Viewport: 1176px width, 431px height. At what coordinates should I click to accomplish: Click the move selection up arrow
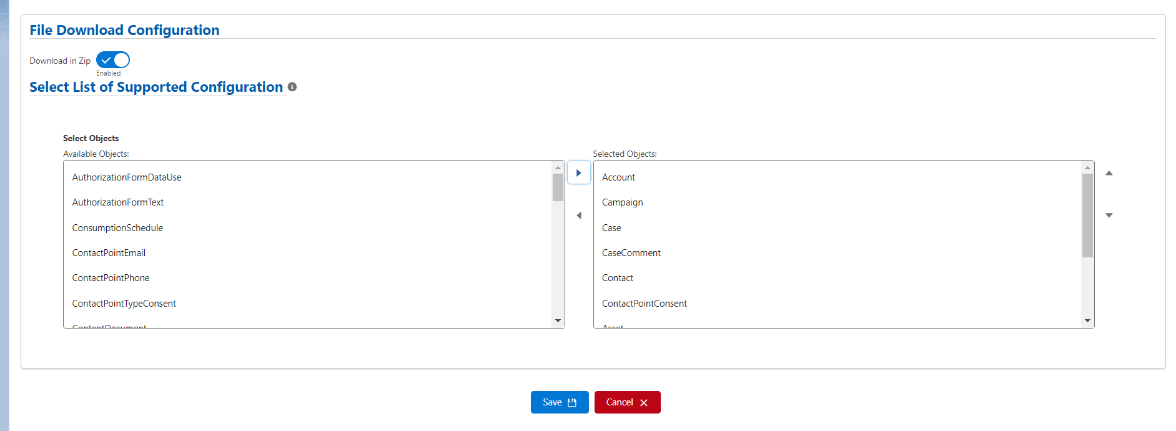1109,173
